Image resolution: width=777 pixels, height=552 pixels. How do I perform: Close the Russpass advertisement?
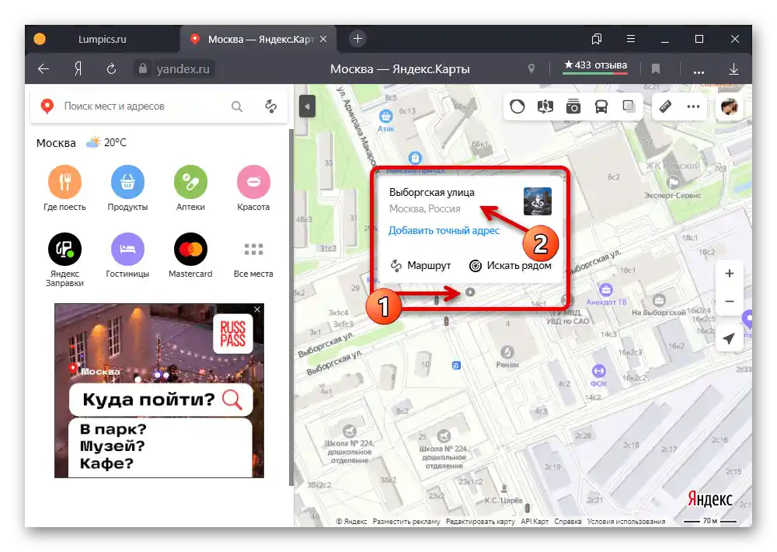(257, 309)
